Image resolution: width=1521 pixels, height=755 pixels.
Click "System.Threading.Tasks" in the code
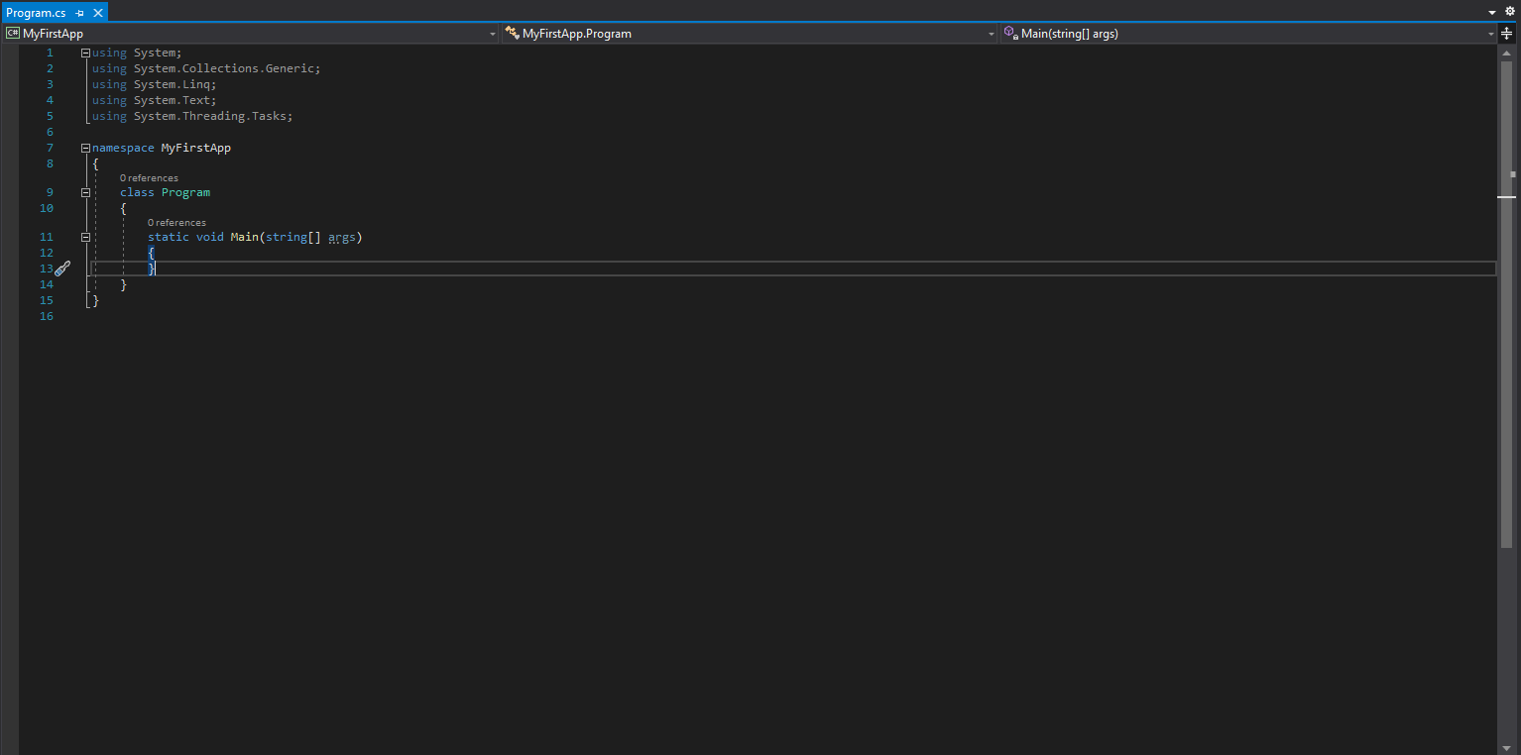[210, 116]
